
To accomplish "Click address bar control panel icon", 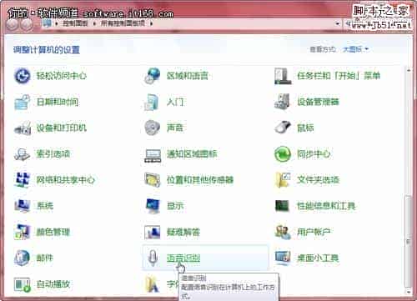I will click(48, 23).
